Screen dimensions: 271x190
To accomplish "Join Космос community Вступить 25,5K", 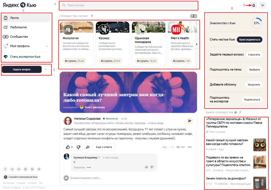I will (110, 61).
